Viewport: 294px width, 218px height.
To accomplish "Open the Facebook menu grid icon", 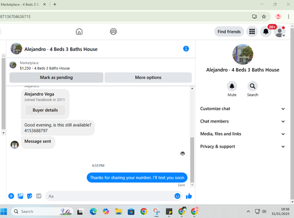I will (x=252, y=32).
